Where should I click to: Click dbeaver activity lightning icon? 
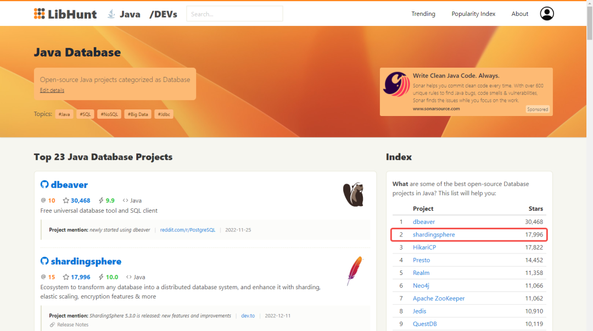click(101, 200)
